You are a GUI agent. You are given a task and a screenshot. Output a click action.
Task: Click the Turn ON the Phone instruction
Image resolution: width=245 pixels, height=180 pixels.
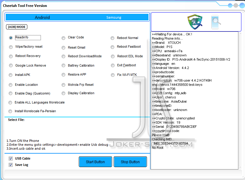(23, 141)
